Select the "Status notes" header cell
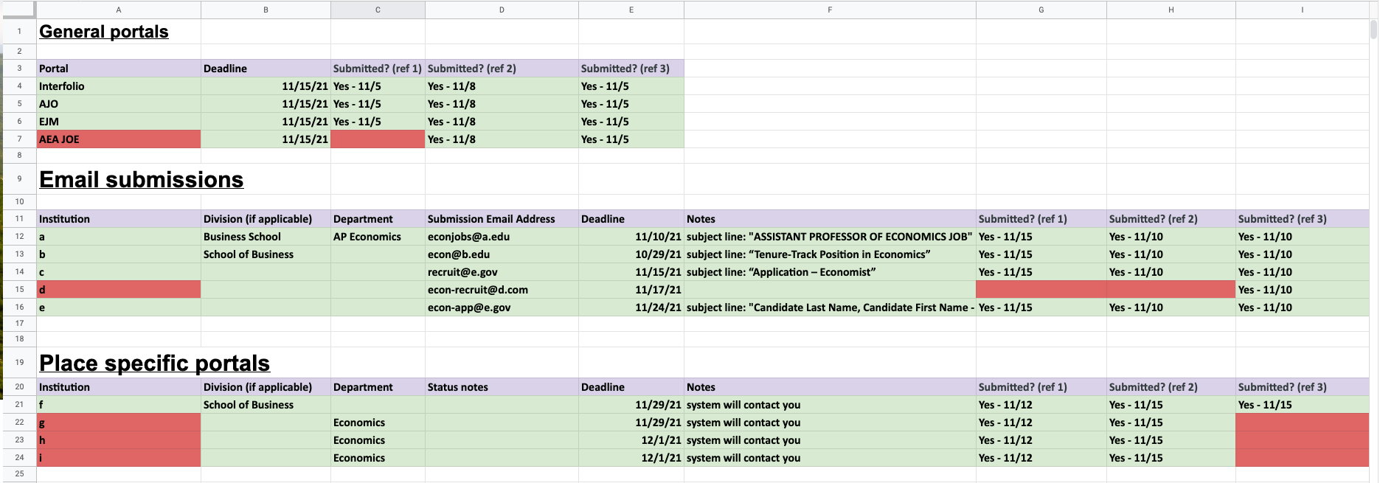The height and width of the screenshot is (483, 1380). coord(502,387)
